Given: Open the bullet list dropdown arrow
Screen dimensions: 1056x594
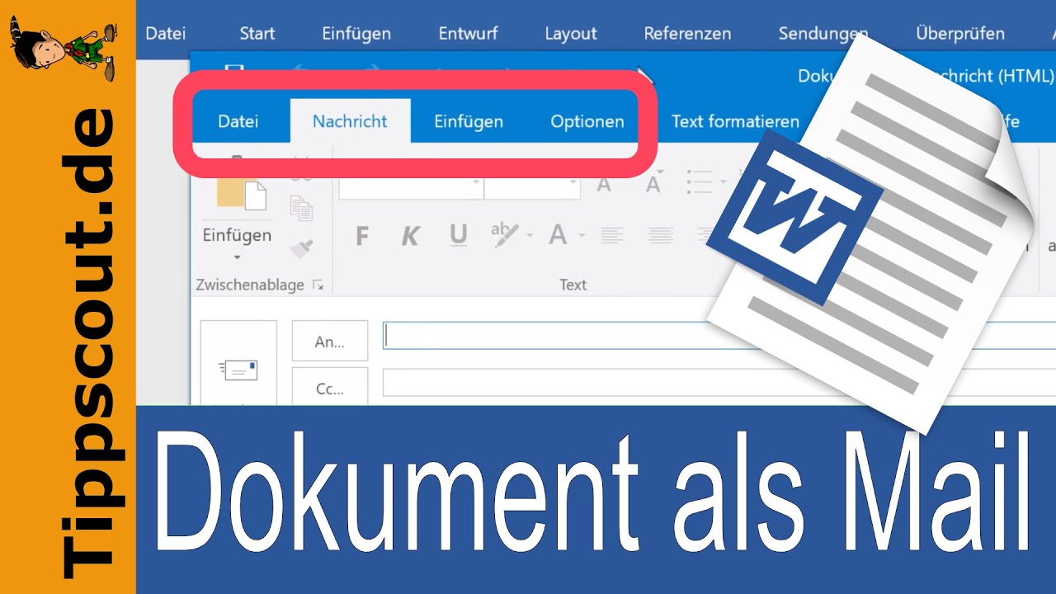Looking at the screenshot, I should (724, 182).
